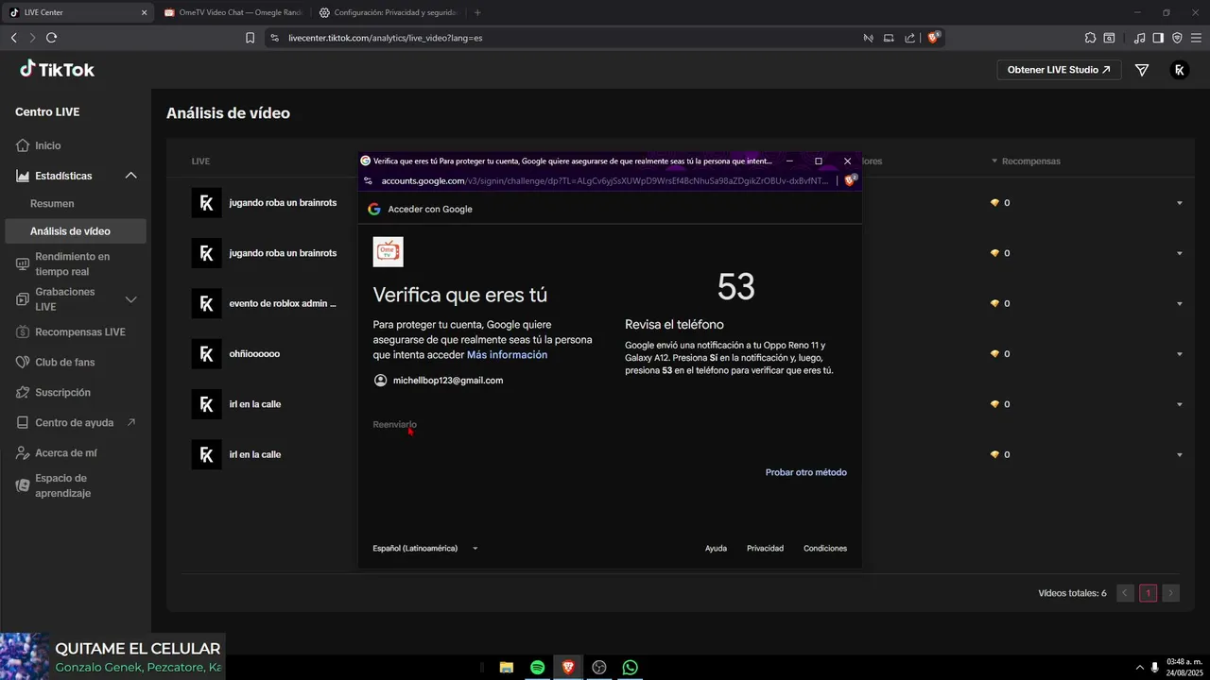Click the Club de fans icon
The image size is (1210, 680).
pyautogui.click(x=24, y=362)
